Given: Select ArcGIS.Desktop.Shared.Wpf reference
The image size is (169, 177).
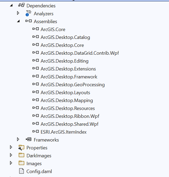Looking at the screenshot, I should coord(69,124).
